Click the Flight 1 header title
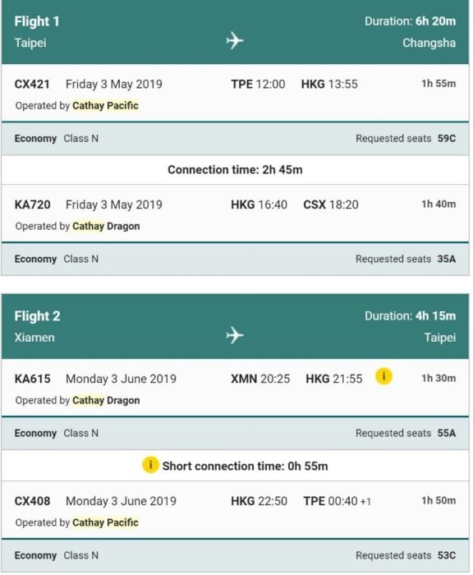The width and height of the screenshot is (473, 575). [x=37, y=21]
